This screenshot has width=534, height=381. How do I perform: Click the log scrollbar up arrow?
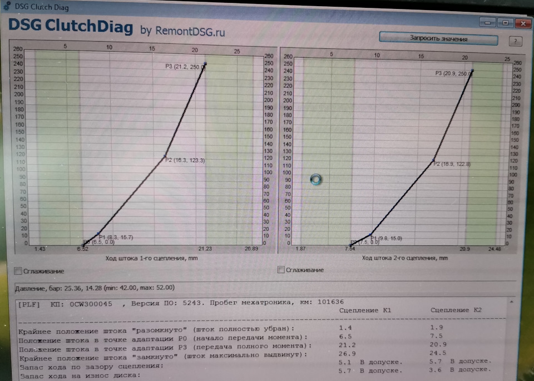pos(512,302)
